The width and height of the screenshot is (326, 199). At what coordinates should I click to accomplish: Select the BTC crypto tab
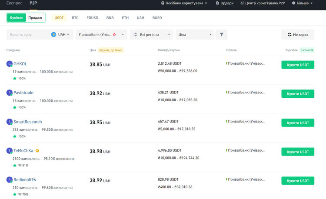tap(75, 18)
